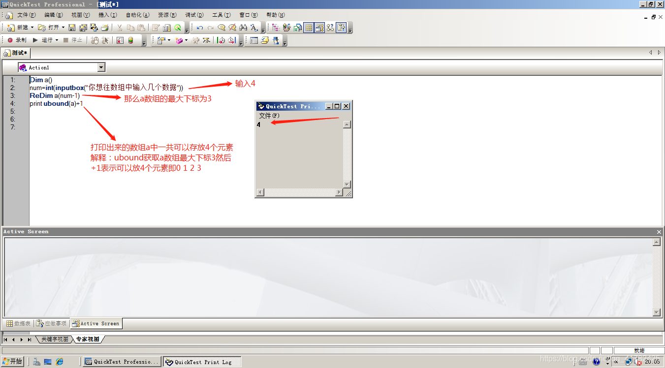This screenshot has height=368, width=665.
Task: Click Print Log vertical scrollbar up arrow
Action: pyautogui.click(x=347, y=124)
